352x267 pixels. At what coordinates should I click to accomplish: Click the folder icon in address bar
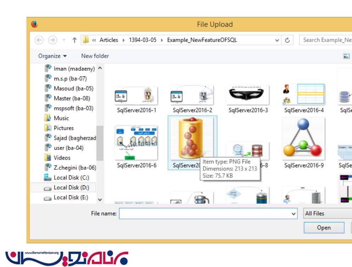click(85, 40)
